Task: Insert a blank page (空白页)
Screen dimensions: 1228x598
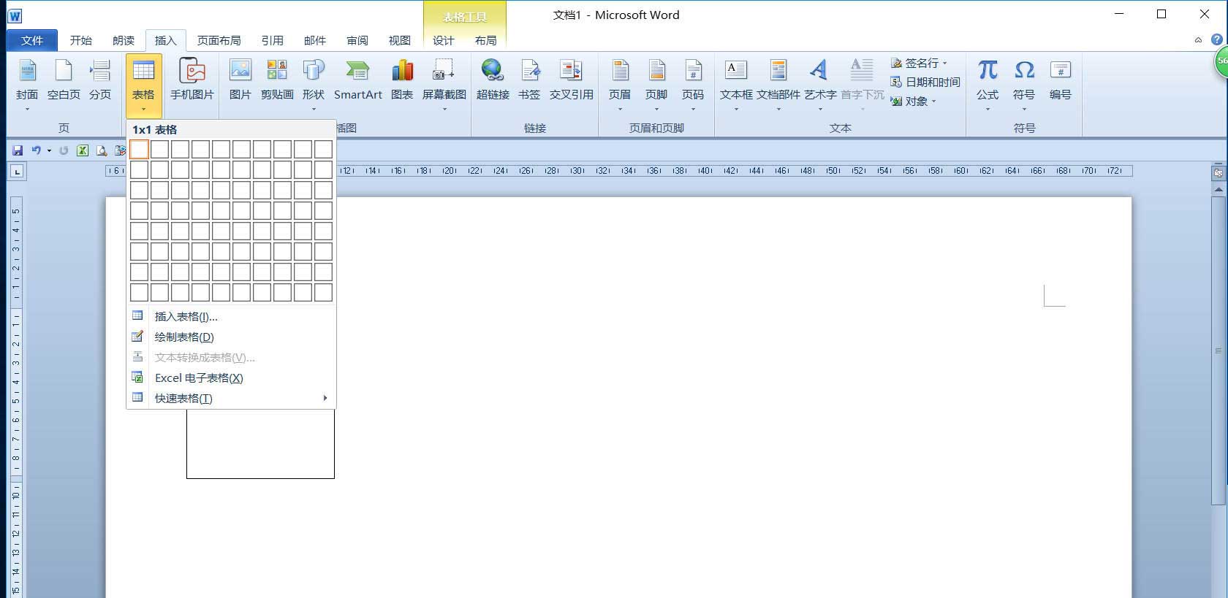Action: (x=64, y=81)
